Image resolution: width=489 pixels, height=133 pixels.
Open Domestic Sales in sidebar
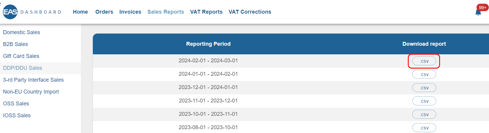coord(21,32)
